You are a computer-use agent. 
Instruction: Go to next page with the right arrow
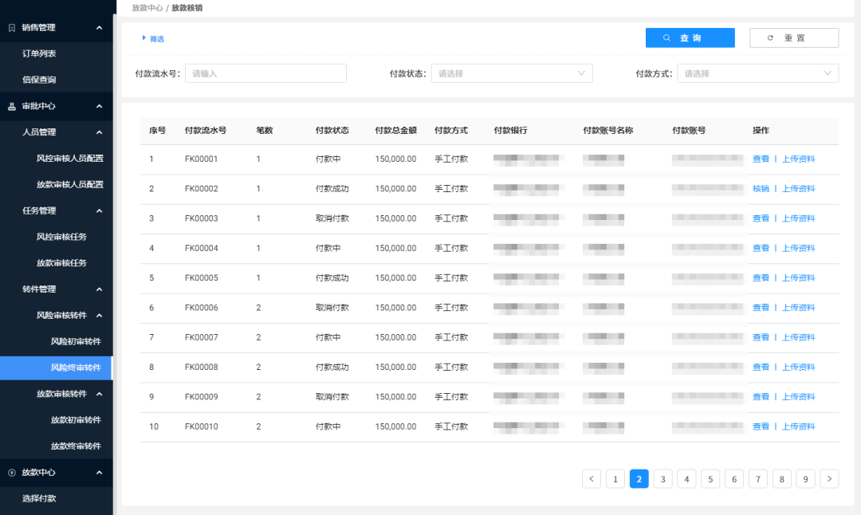829,478
